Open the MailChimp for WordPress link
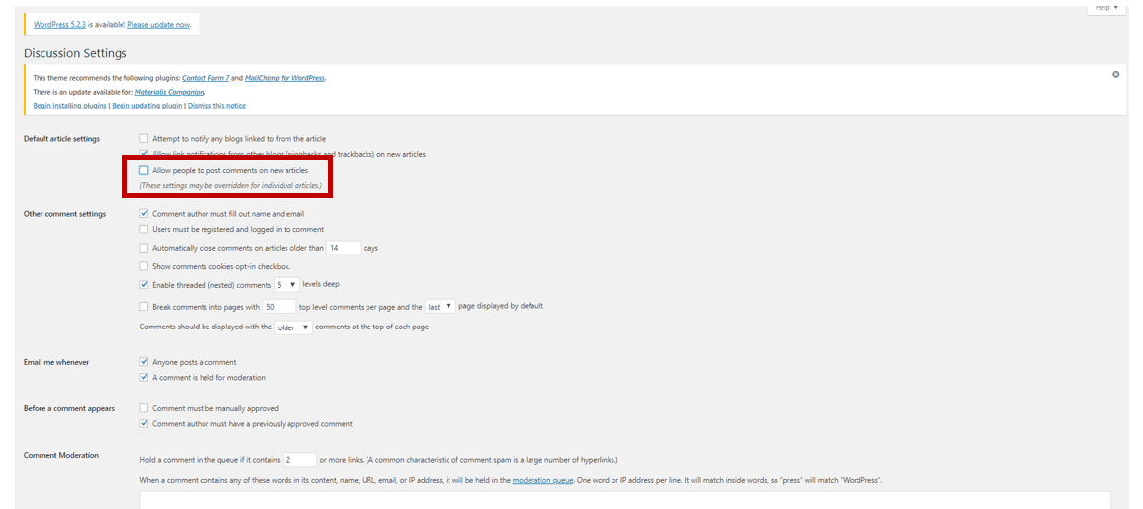This screenshot has height=509, width=1143. click(286, 77)
